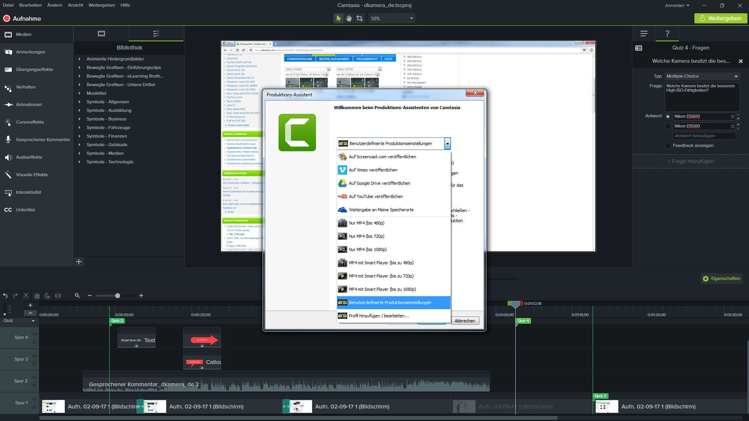Click the Abbrechen button
This screenshot has height=421, width=749.
465,321
